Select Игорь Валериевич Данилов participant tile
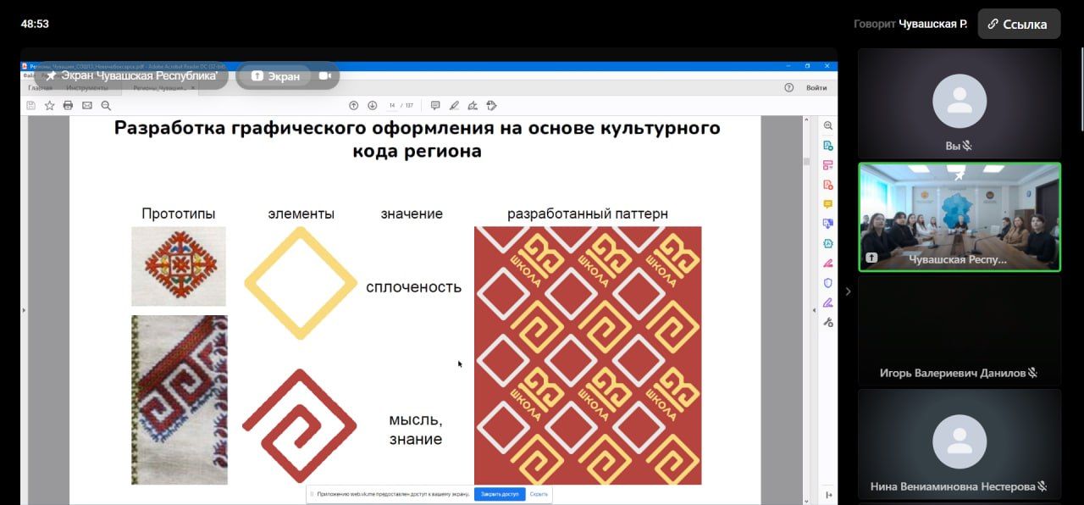The width and height of the screenshot is (1084, 505). [x=960, y=330]
